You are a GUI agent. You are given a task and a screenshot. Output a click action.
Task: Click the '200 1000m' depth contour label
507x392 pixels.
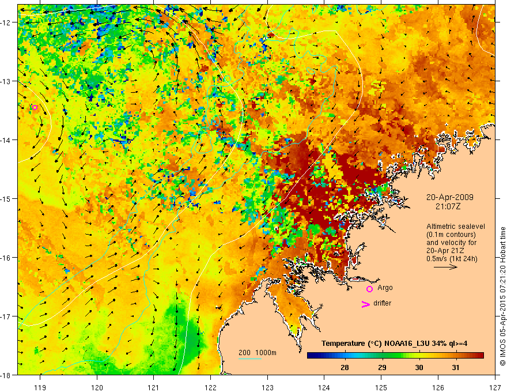click(258, 353)
